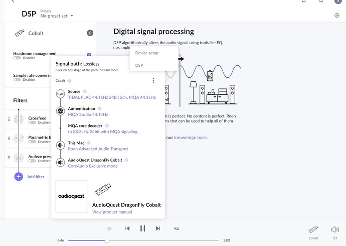Screen dimensions: 346x246
Task: Skip to next track
Action: [158, 228]
